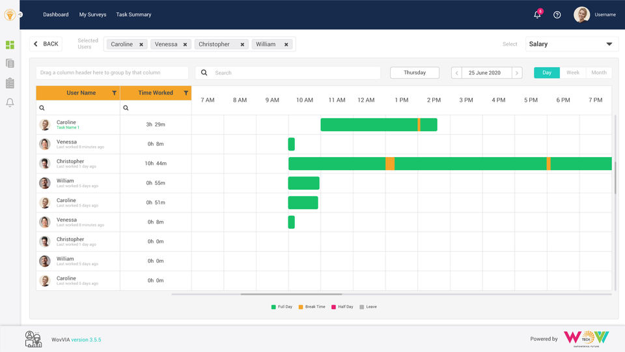The image size is (625, 352).
Task: Click Caroline's avatar in Task Name 1 row
Action: (45, 125)
